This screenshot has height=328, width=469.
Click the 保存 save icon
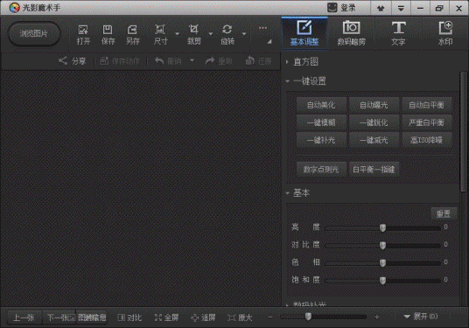click(108, 34)
